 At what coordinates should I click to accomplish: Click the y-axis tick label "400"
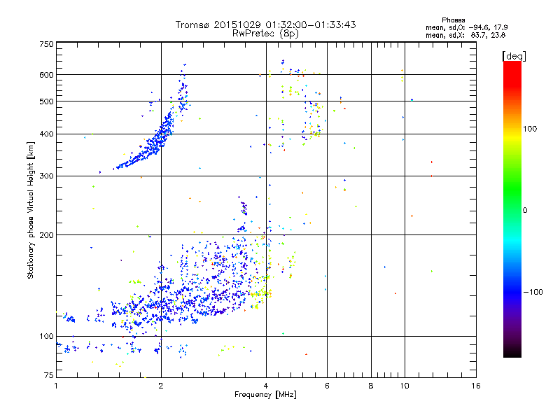[x=46, y=134]
